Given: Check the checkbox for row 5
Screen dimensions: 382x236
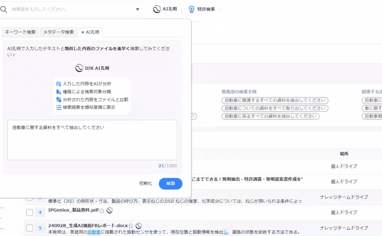Looking at the screenshot, I should (30, 227).
